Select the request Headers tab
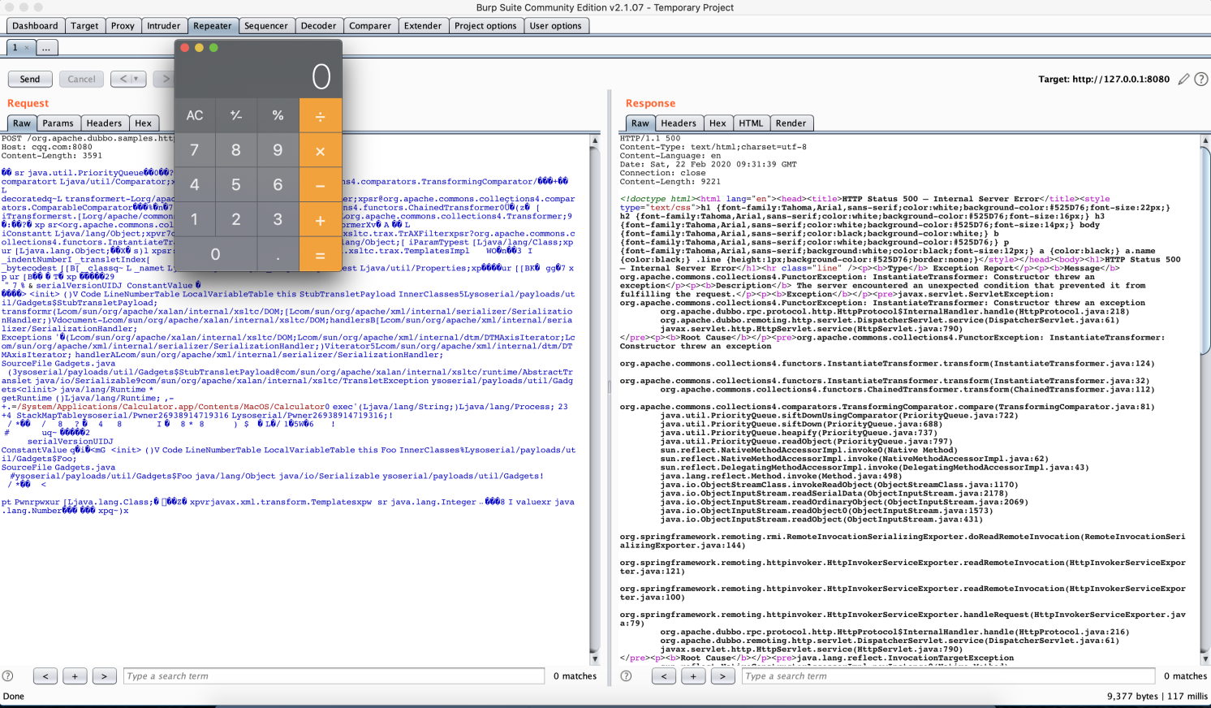This screenshot has width=1211, height=708. (105, 123)
